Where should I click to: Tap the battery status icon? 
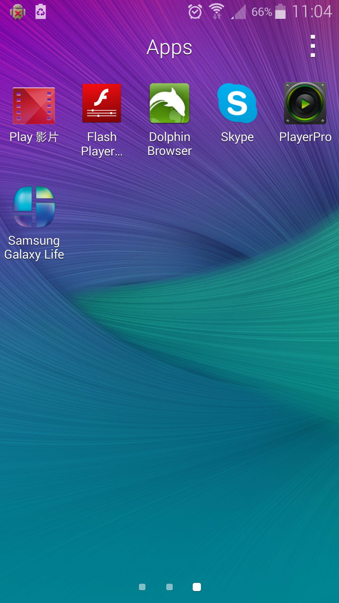(x=281, y=11)
